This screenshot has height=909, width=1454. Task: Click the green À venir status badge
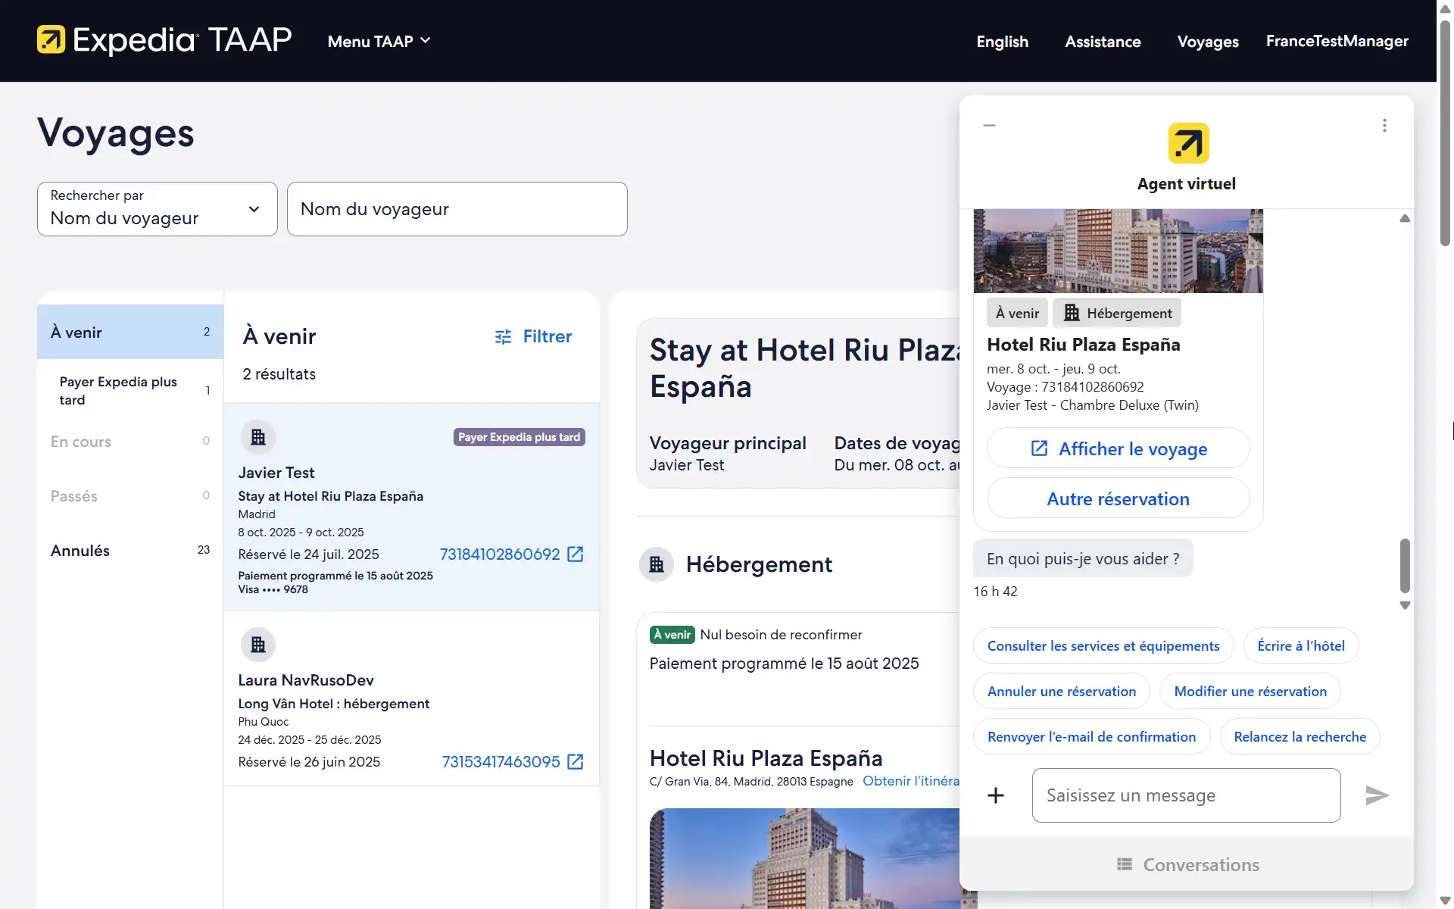[x=672, y=635]
